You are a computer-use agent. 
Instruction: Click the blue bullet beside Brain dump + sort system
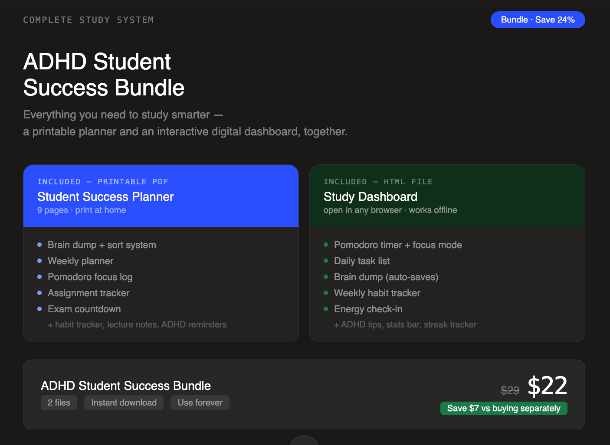pyautogui.click(x=39, y=245)
